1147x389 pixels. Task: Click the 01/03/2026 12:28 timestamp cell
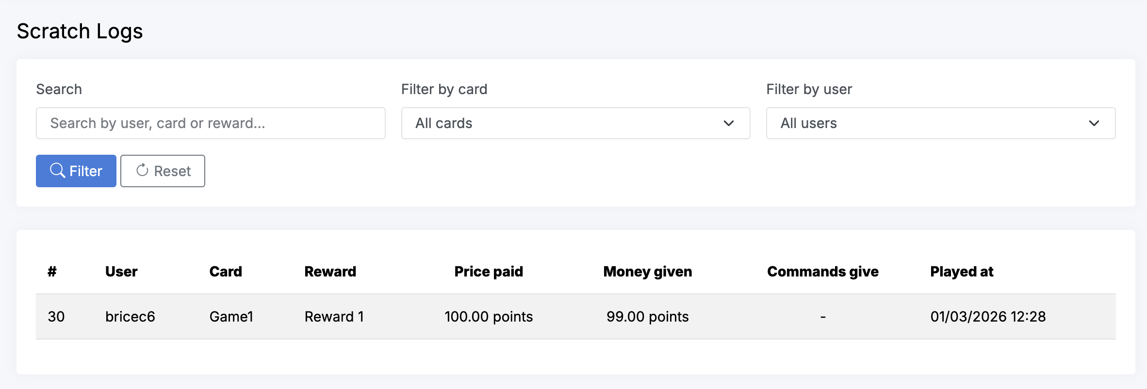(x=988, y=317)
